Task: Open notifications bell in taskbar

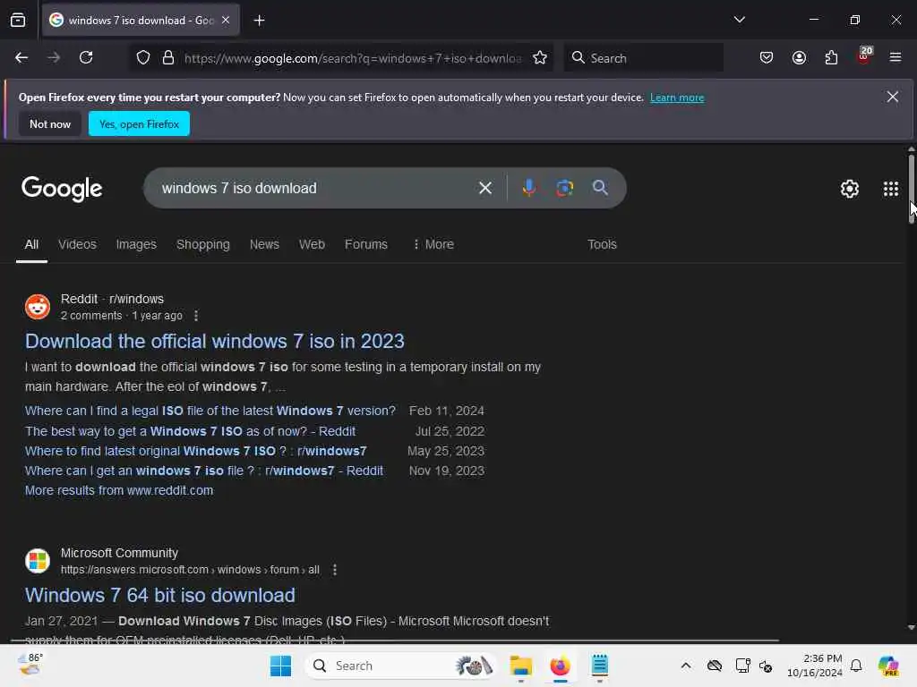Action: coord(856,666)
